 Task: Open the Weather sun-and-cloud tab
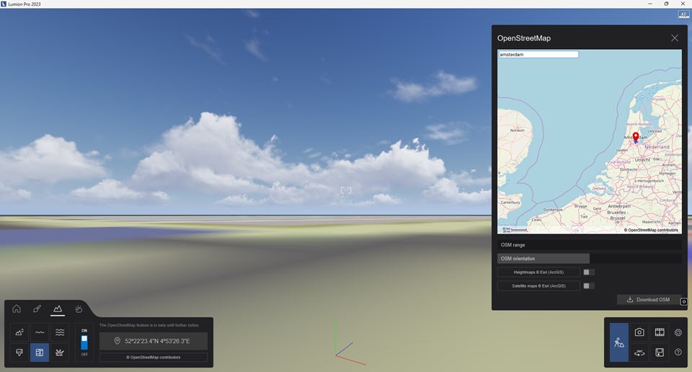click(x=78, y=309)
